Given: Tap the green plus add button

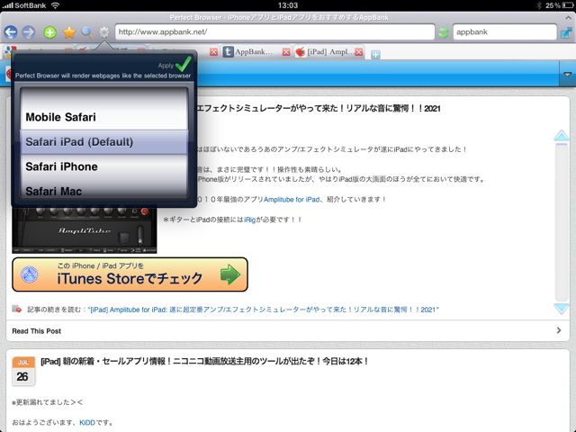Looking at the screenshot, I should point(50,32).
